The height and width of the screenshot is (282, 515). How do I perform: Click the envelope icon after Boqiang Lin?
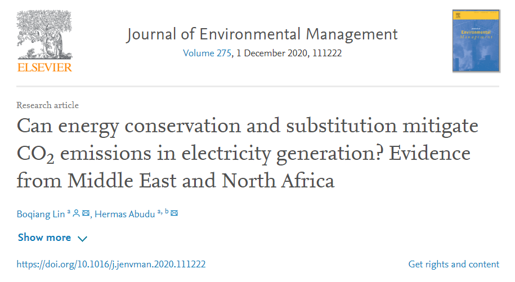[86, 213]
